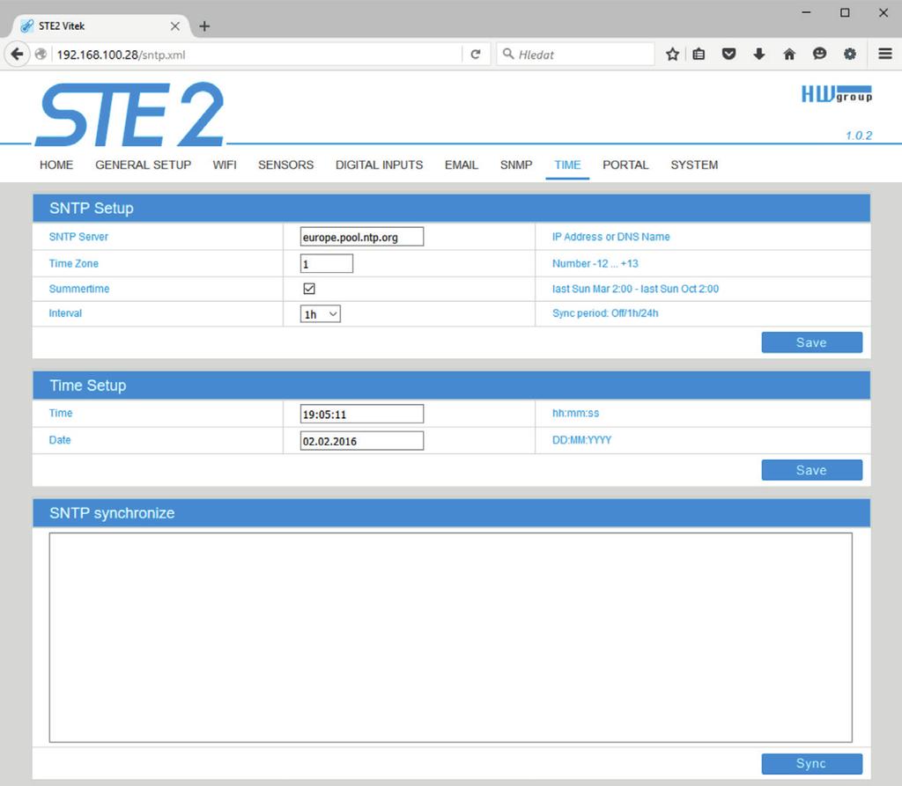The height and width of the screenshot is (786, 902).
Task: Click the 'Number -12 ... +13' hint
Action: tap(595, 264)
